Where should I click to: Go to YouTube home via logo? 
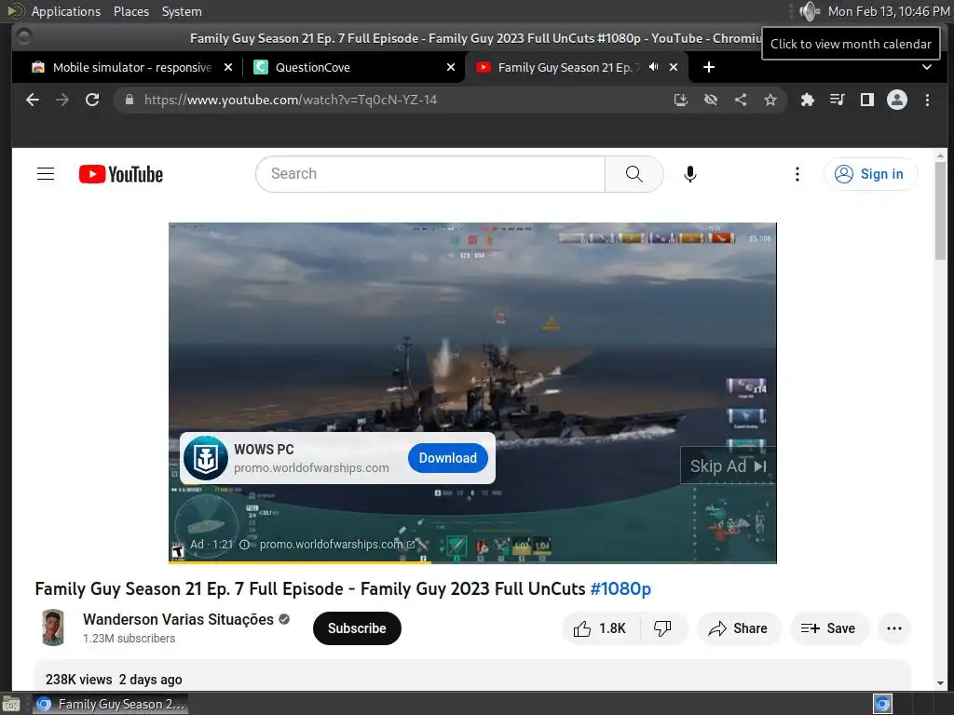(x=121, y=174)
